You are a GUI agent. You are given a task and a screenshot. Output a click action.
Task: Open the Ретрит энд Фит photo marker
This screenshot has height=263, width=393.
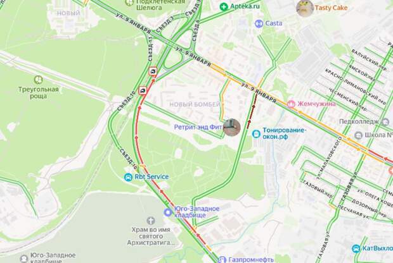click(x=231, y=127)
